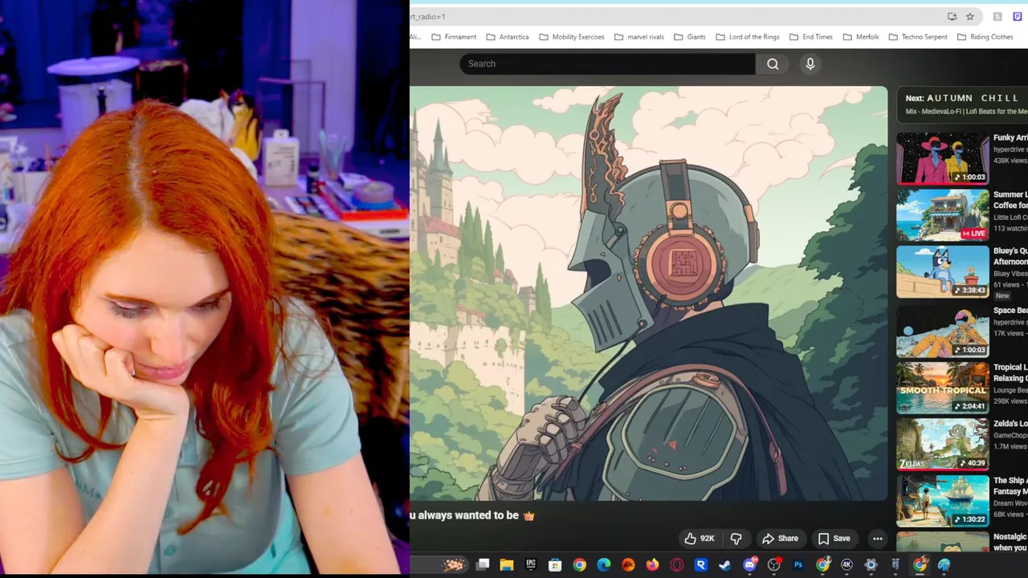The height and width of the screenshot is (578, 1028).
Task: Open the Paint taskbar icon
Action: 944,565
